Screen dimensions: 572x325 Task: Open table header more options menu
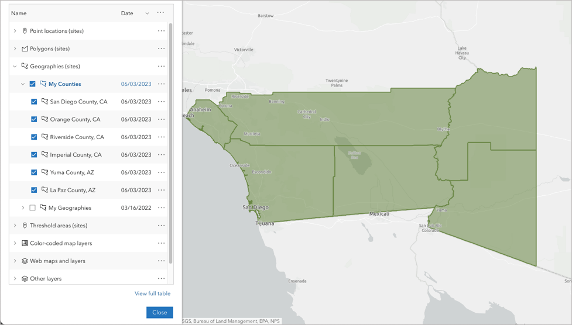tap(160, 13)
